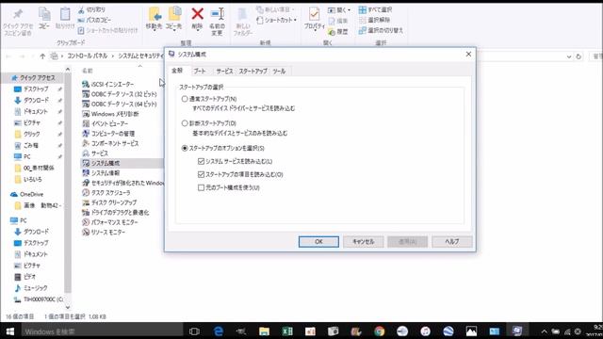Click the navigation pane scroll-up arrow
This screenshot has height=339, width=603.
click(x=68, y=70)
